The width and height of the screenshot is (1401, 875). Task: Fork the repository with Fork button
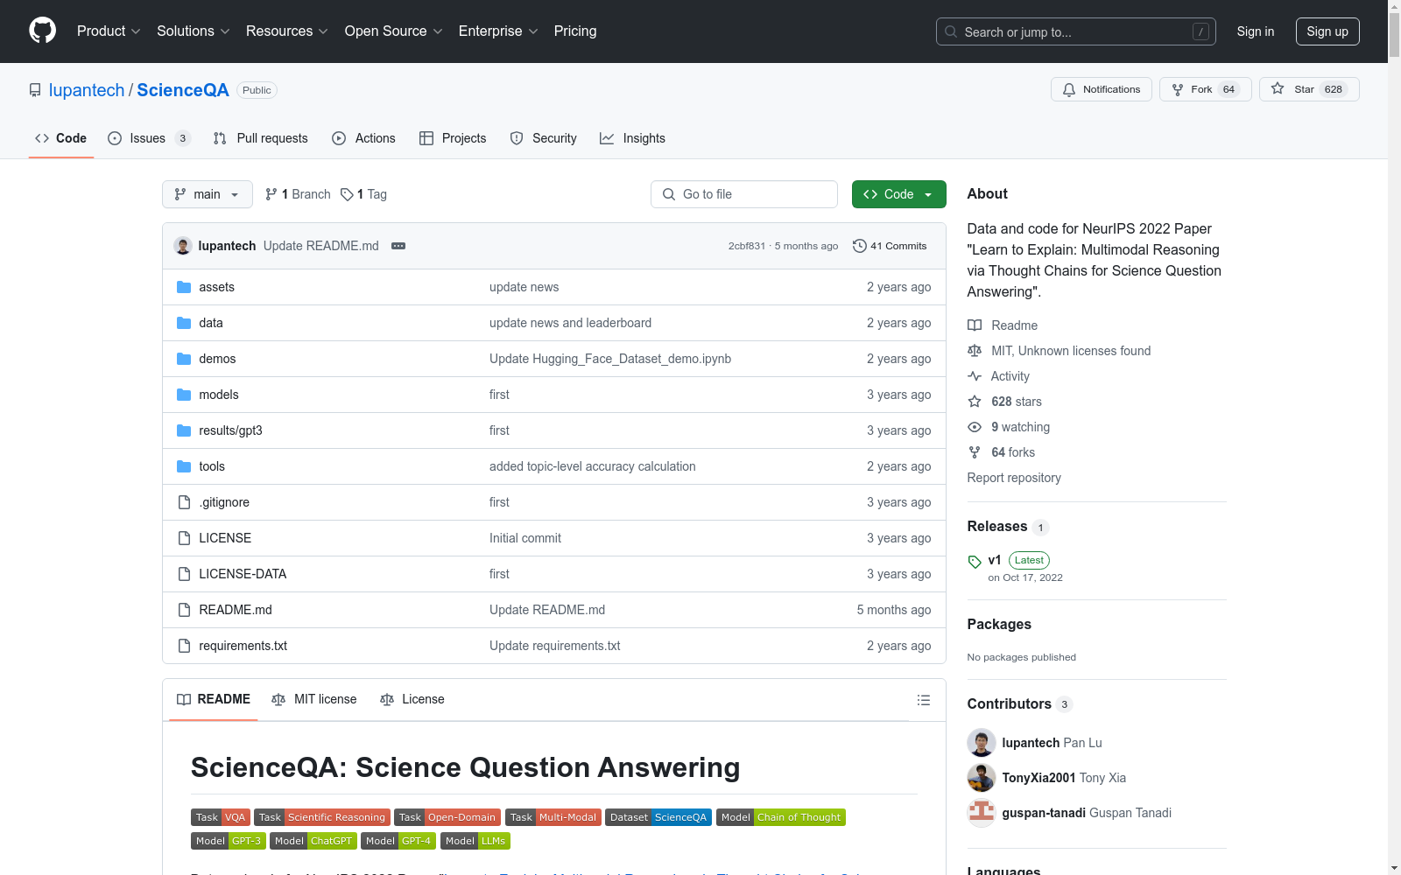click(1206, 89)
